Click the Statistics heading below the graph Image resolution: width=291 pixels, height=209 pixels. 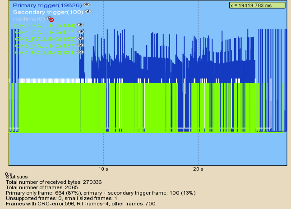click(17, 177)
